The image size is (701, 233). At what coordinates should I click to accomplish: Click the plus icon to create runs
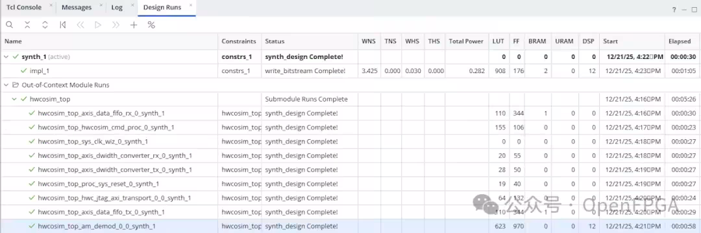(133, 25)
